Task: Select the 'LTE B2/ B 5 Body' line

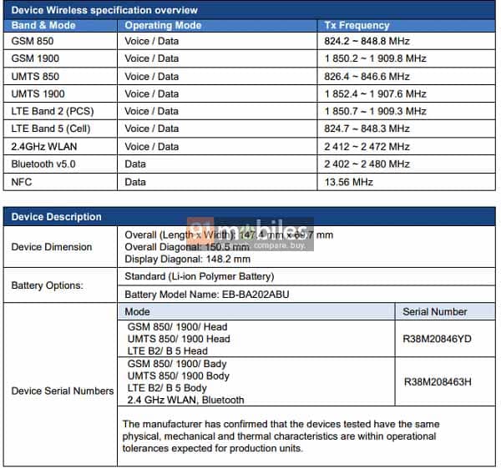Action: point(167,388)
